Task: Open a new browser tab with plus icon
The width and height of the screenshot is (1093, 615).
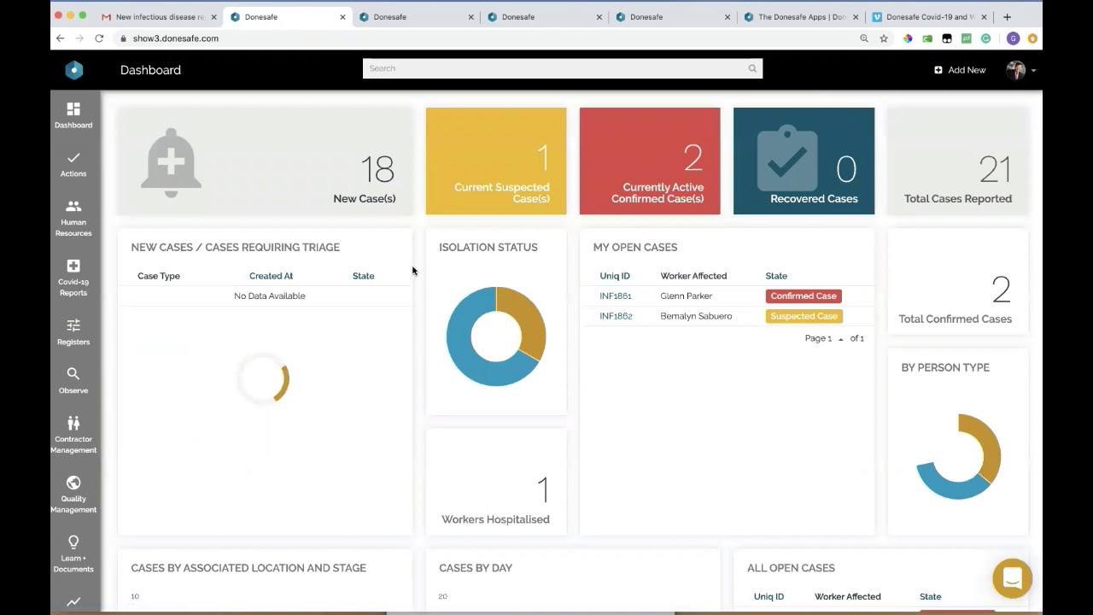Action: point(1007,17)
